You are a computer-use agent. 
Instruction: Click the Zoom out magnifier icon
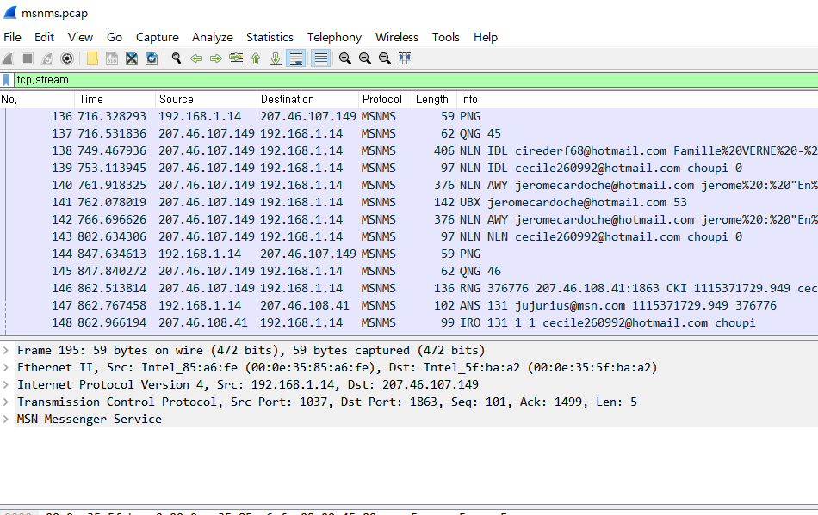(x=365, y=58)
